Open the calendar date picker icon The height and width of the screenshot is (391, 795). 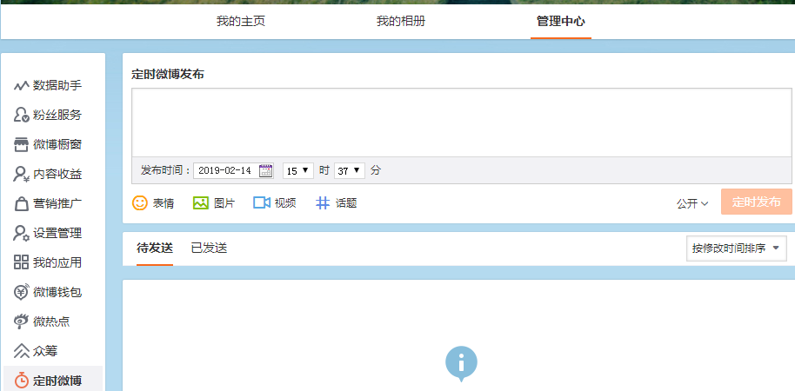[266, 170]
